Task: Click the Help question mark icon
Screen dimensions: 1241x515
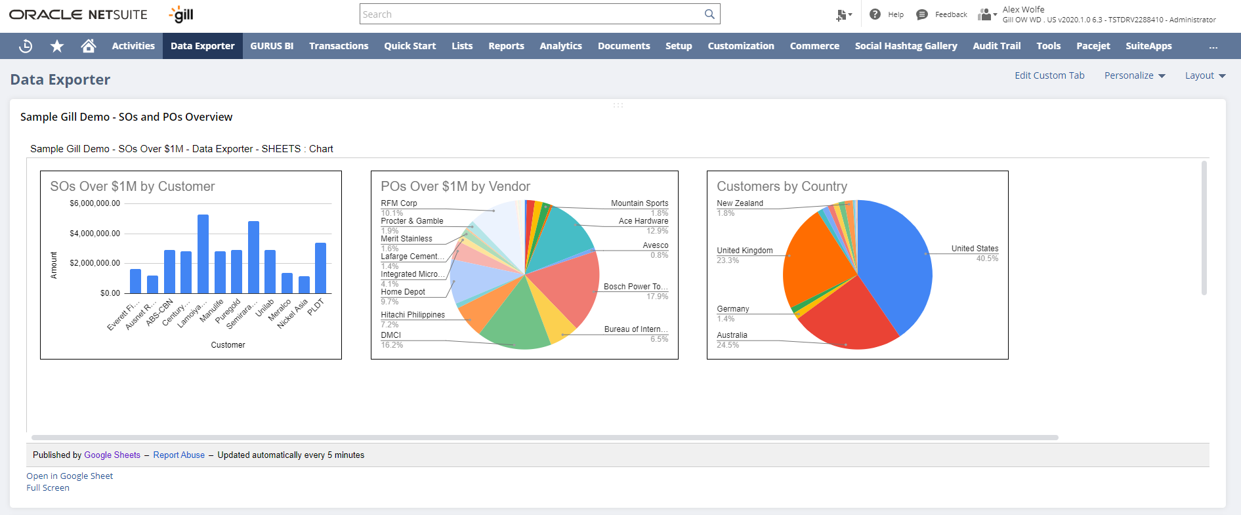Action: (875, 14)
